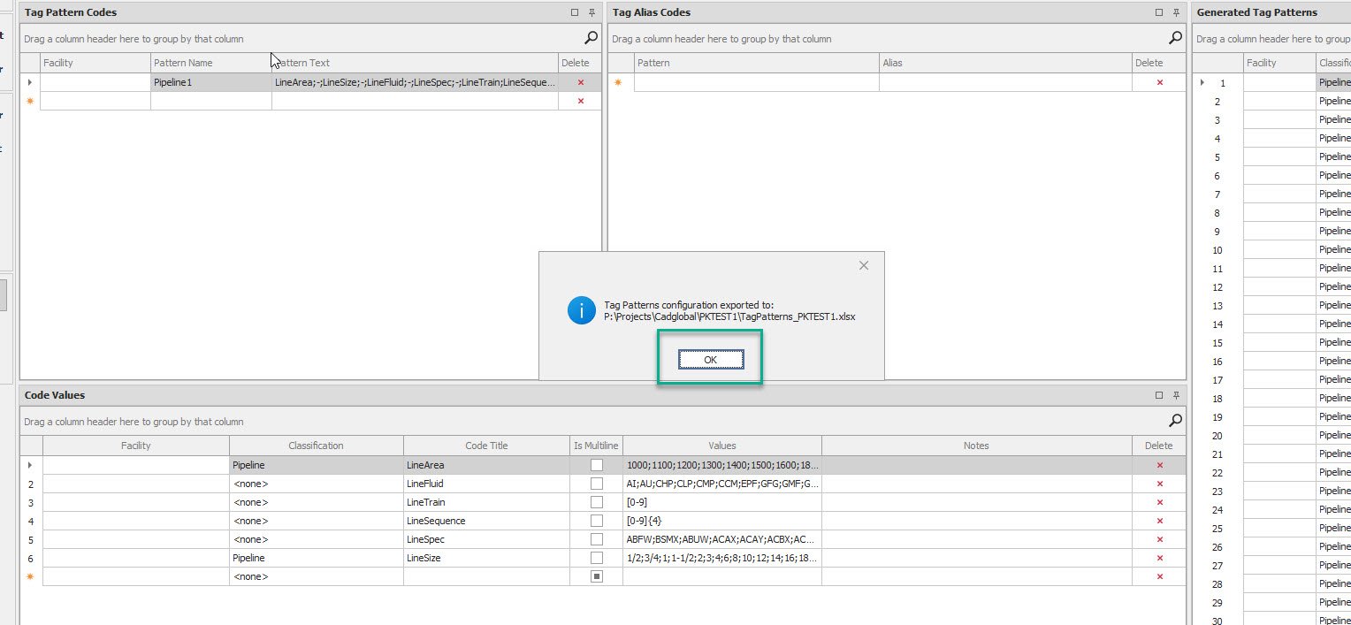Viewport: 1351px width, 625px height.
Task: Close the export message dialog with X
Action: coord(863,265)
